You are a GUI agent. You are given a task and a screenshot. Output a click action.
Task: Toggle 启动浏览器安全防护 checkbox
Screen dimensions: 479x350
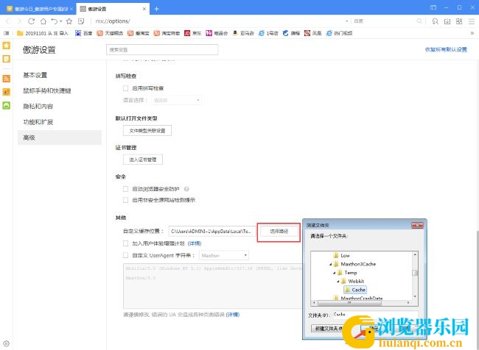tap(125, 189)
